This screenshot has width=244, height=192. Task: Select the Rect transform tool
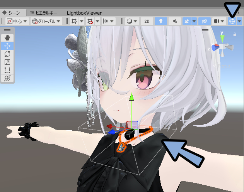[x=7, y=70]
